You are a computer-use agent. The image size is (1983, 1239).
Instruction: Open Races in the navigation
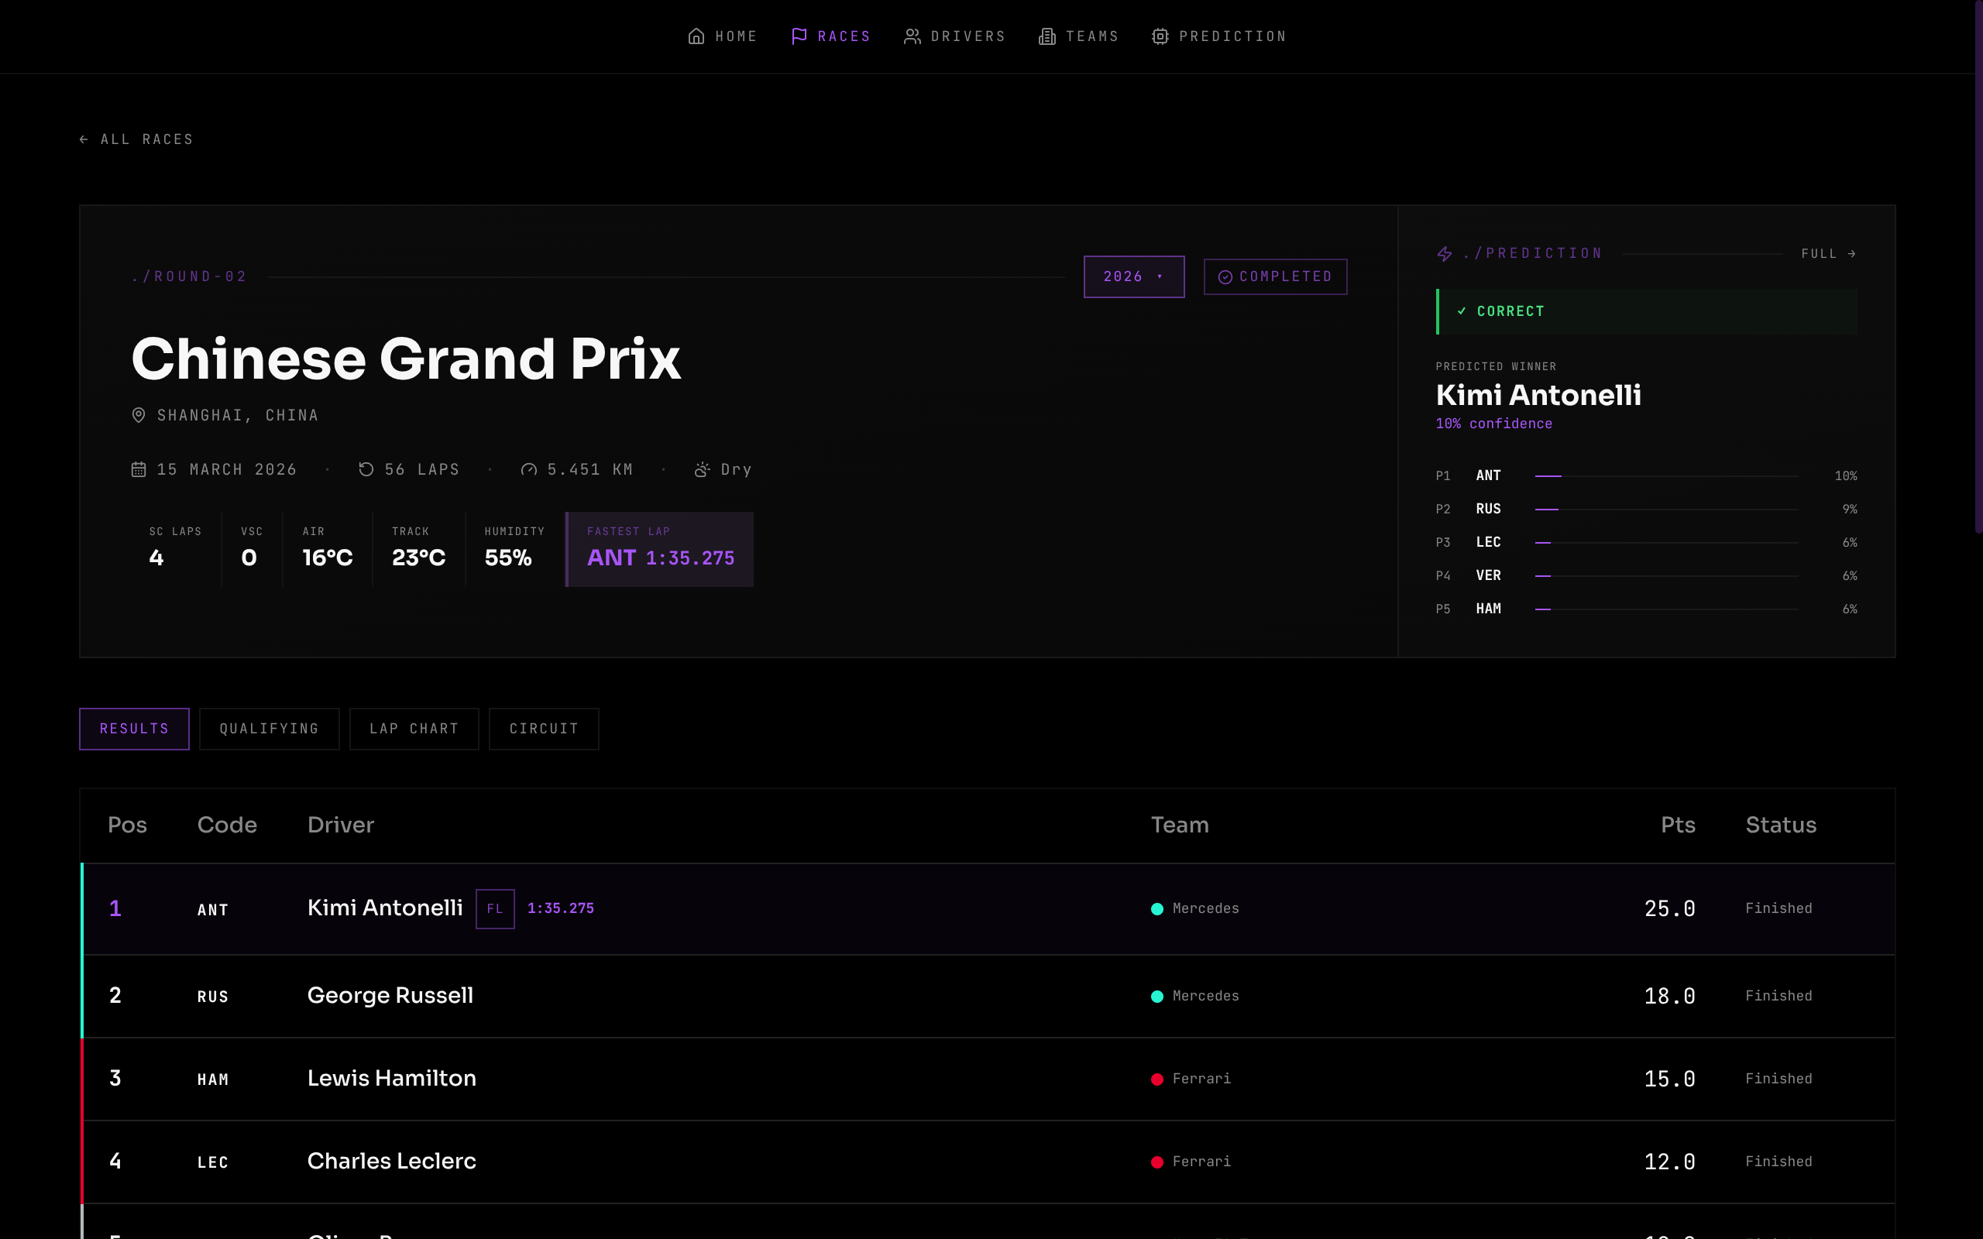(x=830, y=36)
